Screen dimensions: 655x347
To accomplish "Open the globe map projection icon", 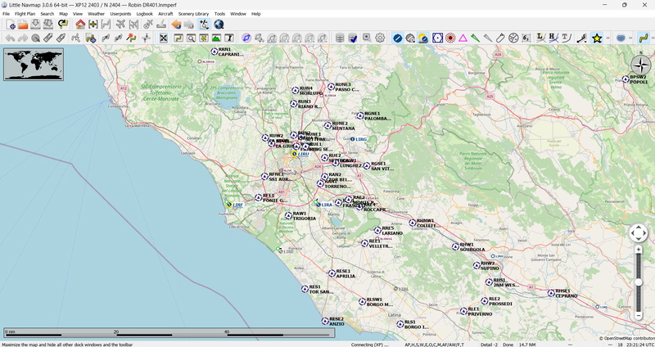I will [x=219, y=25].
